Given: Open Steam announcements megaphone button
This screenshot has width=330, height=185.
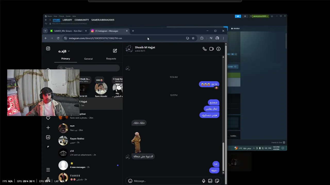Looking at the screenshot, I should tap(238, 16).
